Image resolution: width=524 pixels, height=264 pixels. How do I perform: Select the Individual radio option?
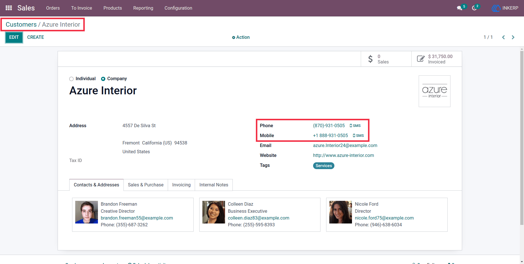pos(71,79)
